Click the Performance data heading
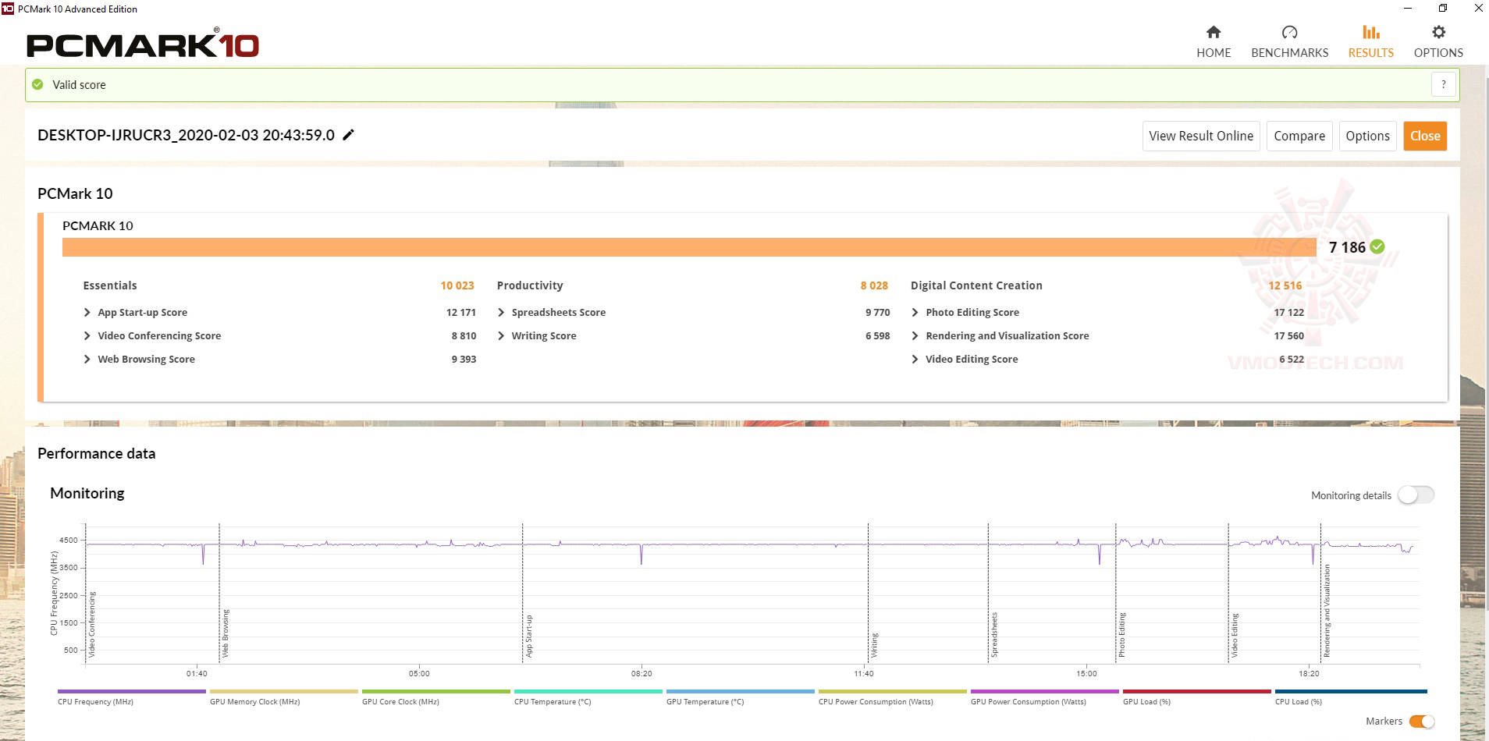Viewport: 1489px width, 741px height. coord(96,453)
